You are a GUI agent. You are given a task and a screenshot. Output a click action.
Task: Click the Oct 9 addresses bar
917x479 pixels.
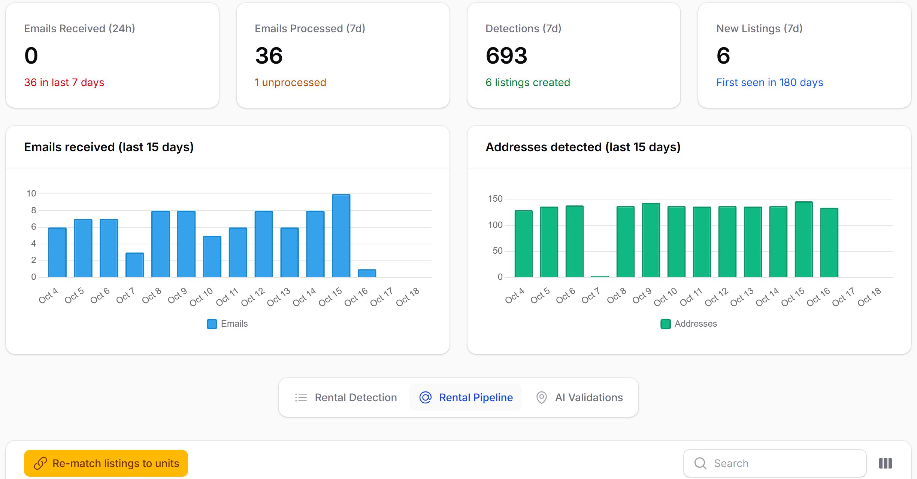click(x=651, y=240)
